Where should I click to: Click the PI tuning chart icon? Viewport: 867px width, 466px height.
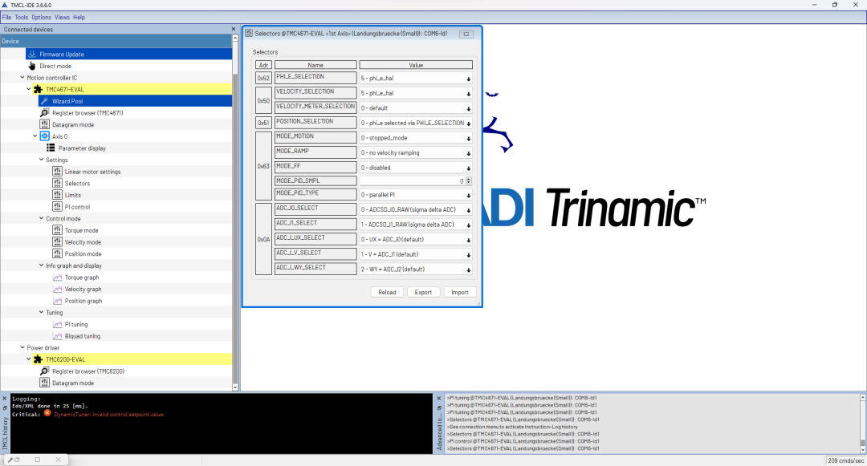click(x=58, y=324)
